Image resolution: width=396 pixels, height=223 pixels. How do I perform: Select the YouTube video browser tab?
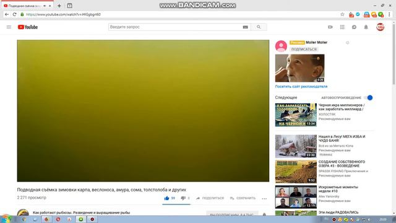27,6
